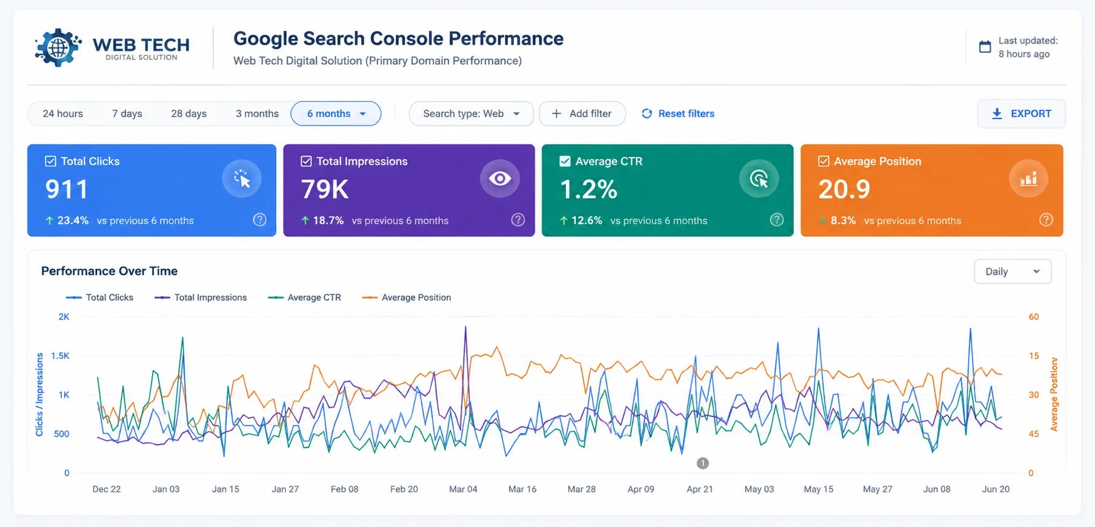
Task: Click the Average Position value 20.9
Action: [844, 190]
